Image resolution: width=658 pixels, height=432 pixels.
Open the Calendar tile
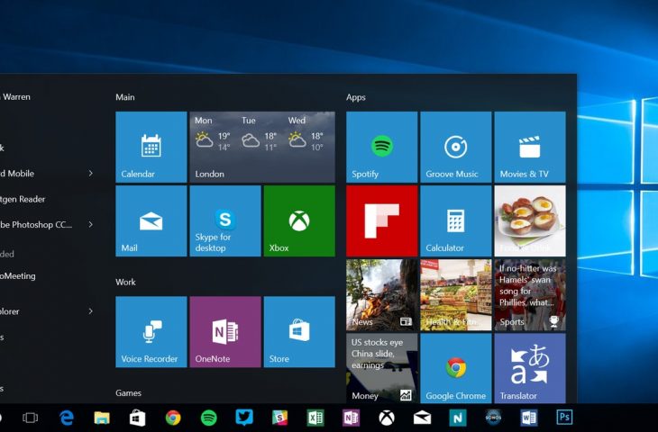pos(151,147)
